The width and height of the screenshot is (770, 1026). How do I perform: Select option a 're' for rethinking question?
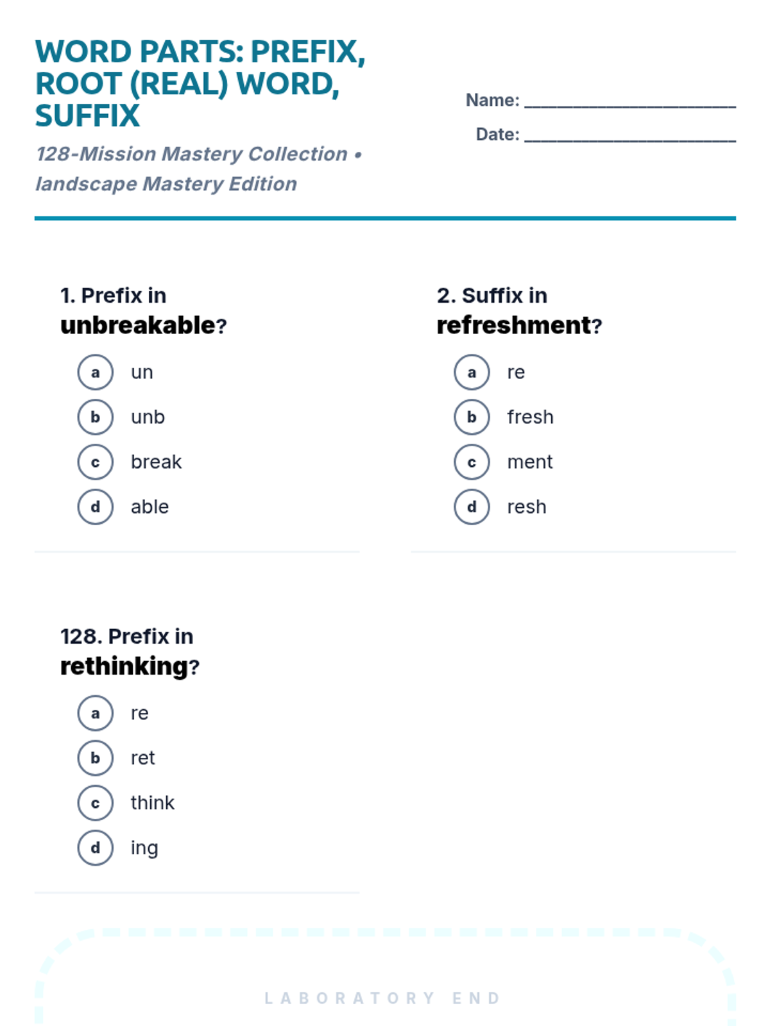coord(96,713)
